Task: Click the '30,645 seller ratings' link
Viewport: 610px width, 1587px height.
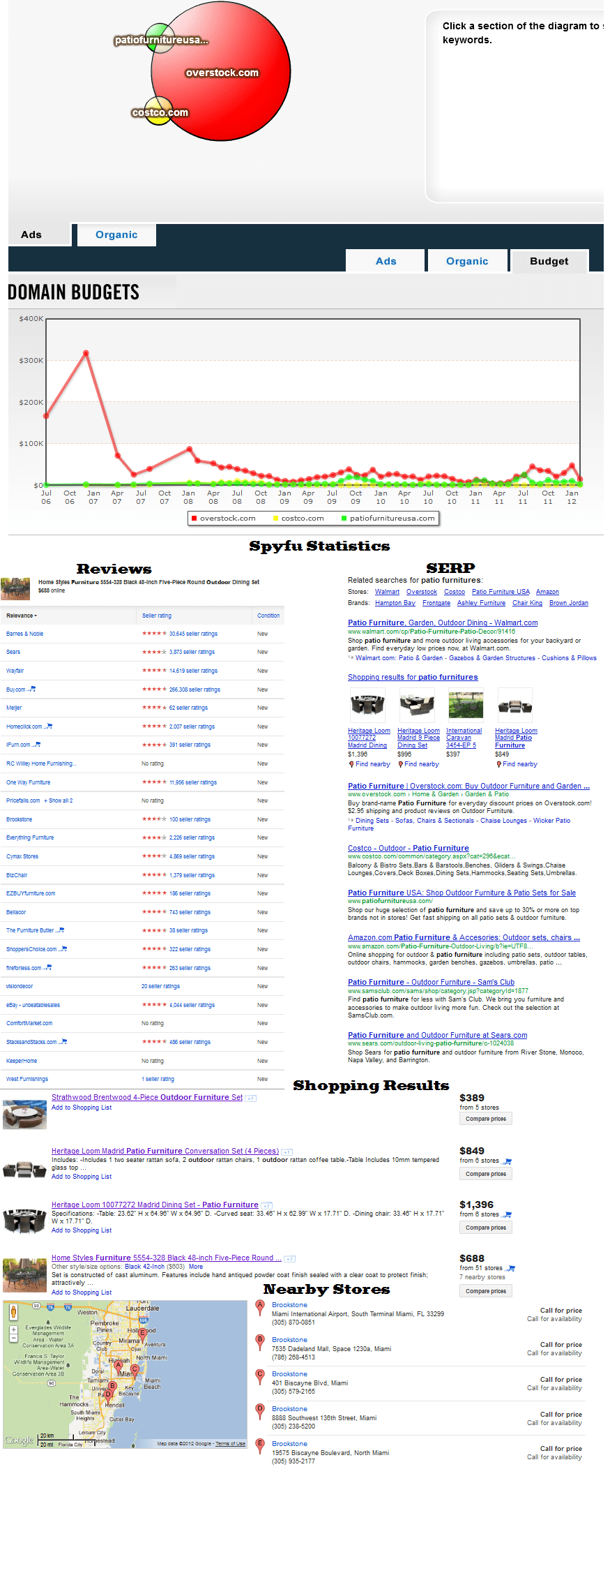Action: click(193, 634)
